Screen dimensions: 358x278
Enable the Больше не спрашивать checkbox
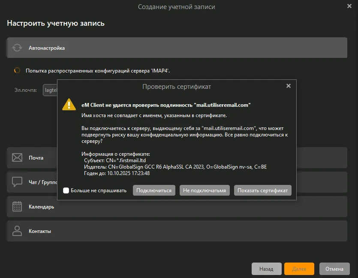tap(66, 190)
